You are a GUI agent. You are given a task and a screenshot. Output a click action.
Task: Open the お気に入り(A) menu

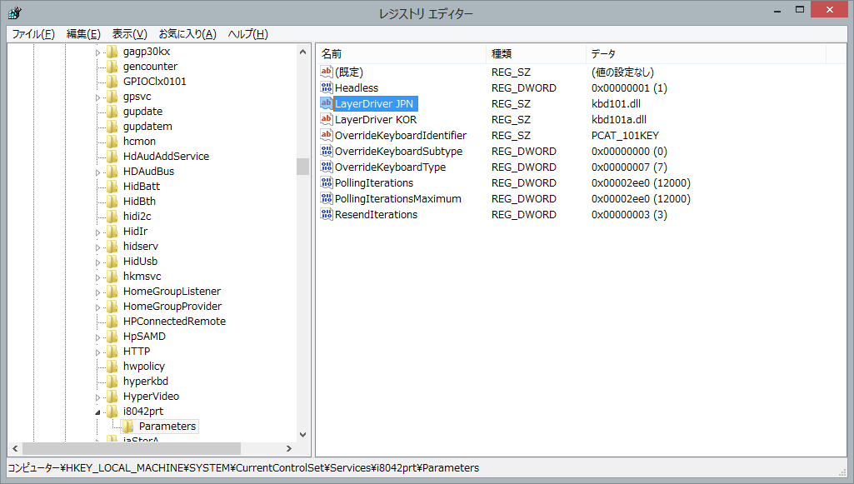(187, 33)
